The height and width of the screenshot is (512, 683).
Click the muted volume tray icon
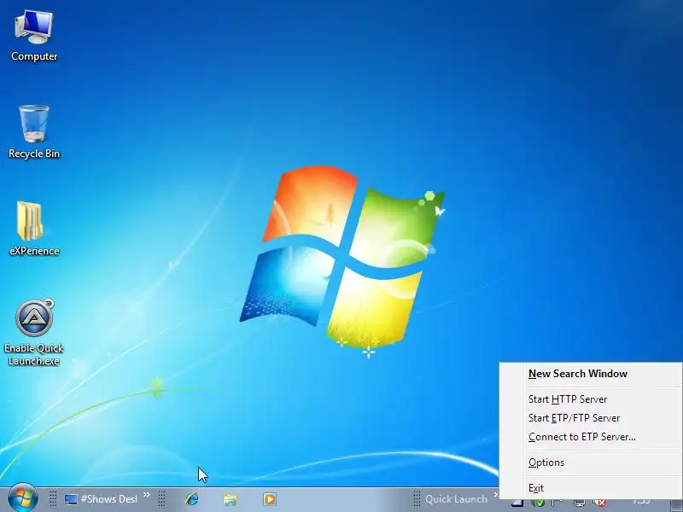point(600,503)
